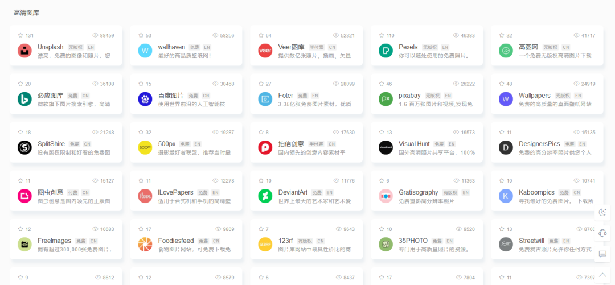Click the Gratisography logo icon
The image size is (615, 285).
386,196
